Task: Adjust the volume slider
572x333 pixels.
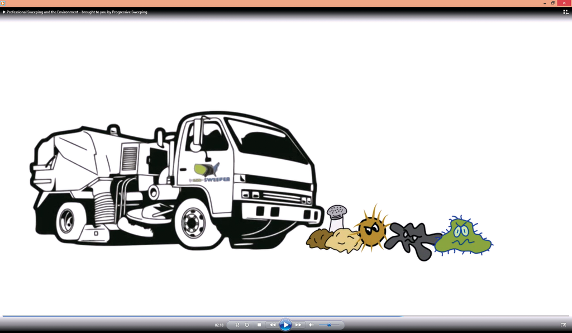Action: (x=329, y=325)
